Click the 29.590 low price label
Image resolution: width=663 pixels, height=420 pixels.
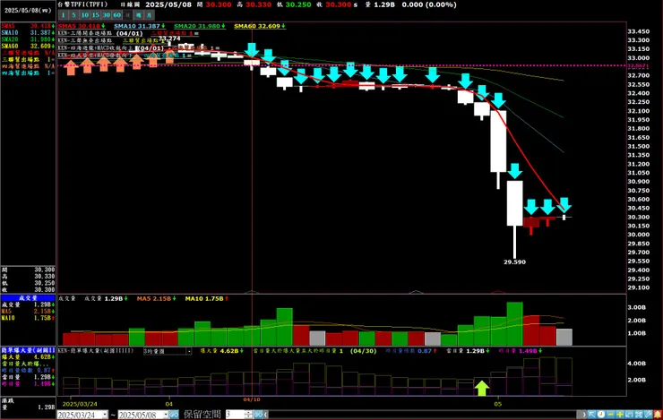coord(514,262)
